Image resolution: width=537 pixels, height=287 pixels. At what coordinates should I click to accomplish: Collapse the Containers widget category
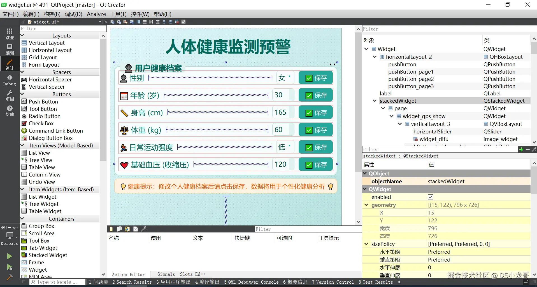pyautogui.click(x=22, y=219)
